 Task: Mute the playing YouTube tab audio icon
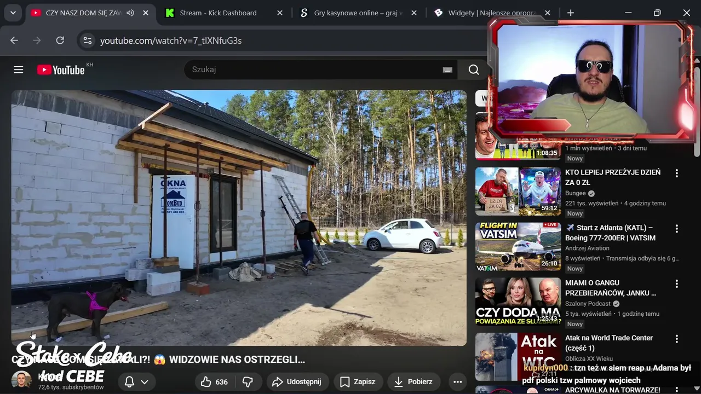[130, 13]
